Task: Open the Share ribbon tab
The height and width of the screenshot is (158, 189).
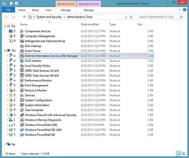Action: click(x=35, y=10)
